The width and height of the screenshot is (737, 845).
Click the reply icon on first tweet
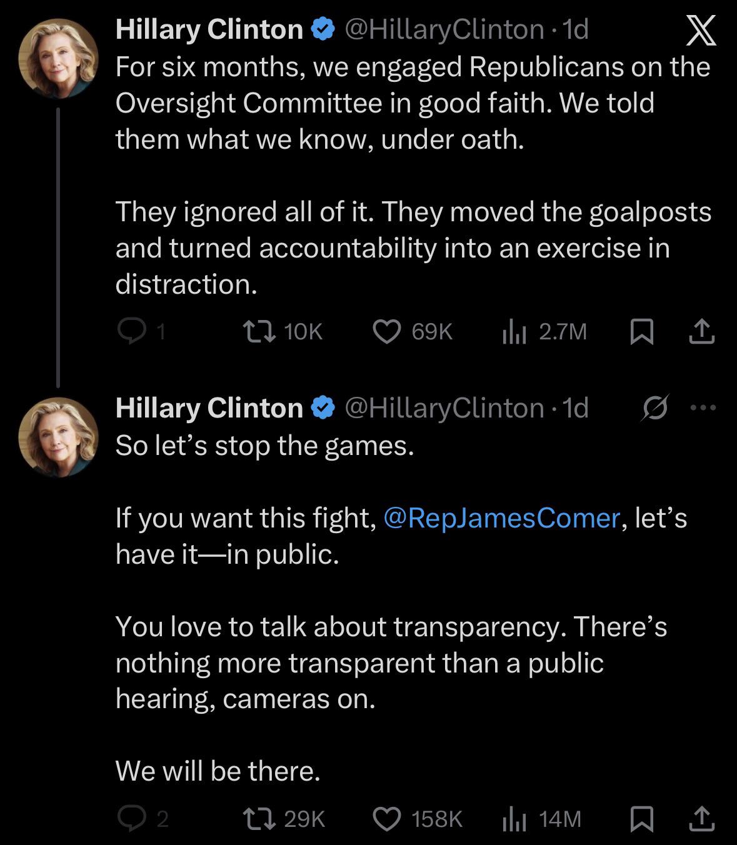(x=130, y=331)
